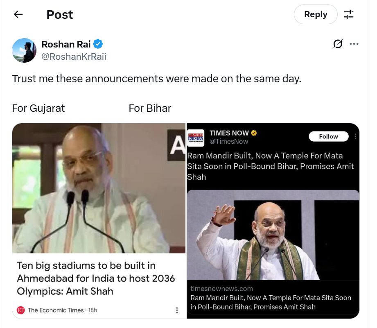The image size is (377, 328).
Task: Click the Roshan Rai display name
Action: coord(66,44)
